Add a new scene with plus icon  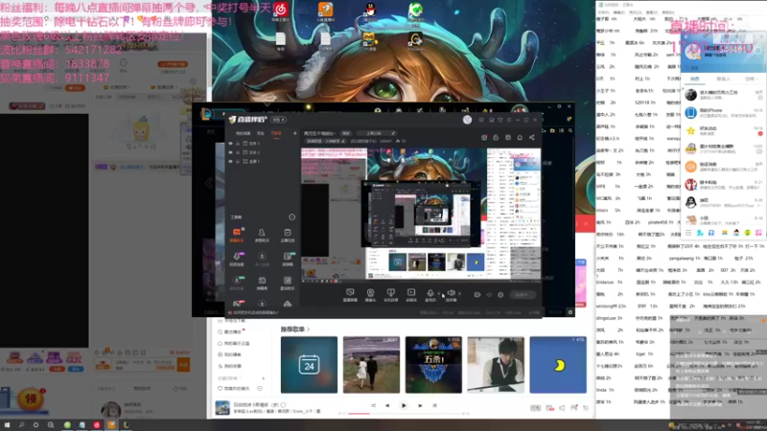click(x=295, y=133)
